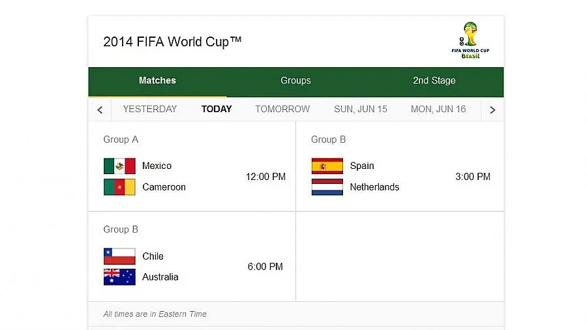
Task: Click the Australia flag icon
Action: 119,277
